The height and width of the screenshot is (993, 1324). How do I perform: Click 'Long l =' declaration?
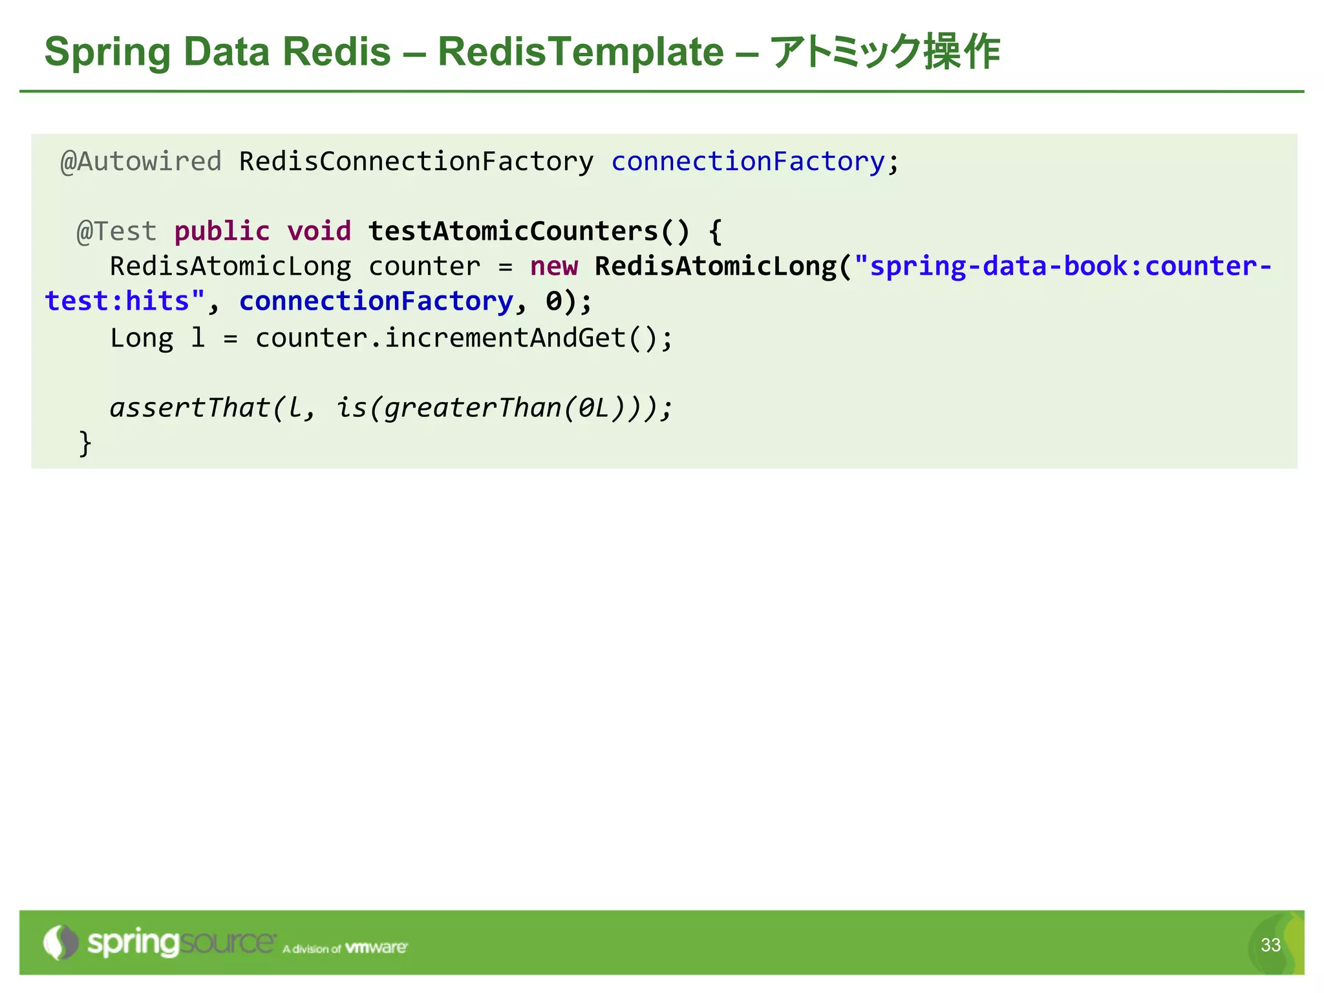[x=174, y=337]
